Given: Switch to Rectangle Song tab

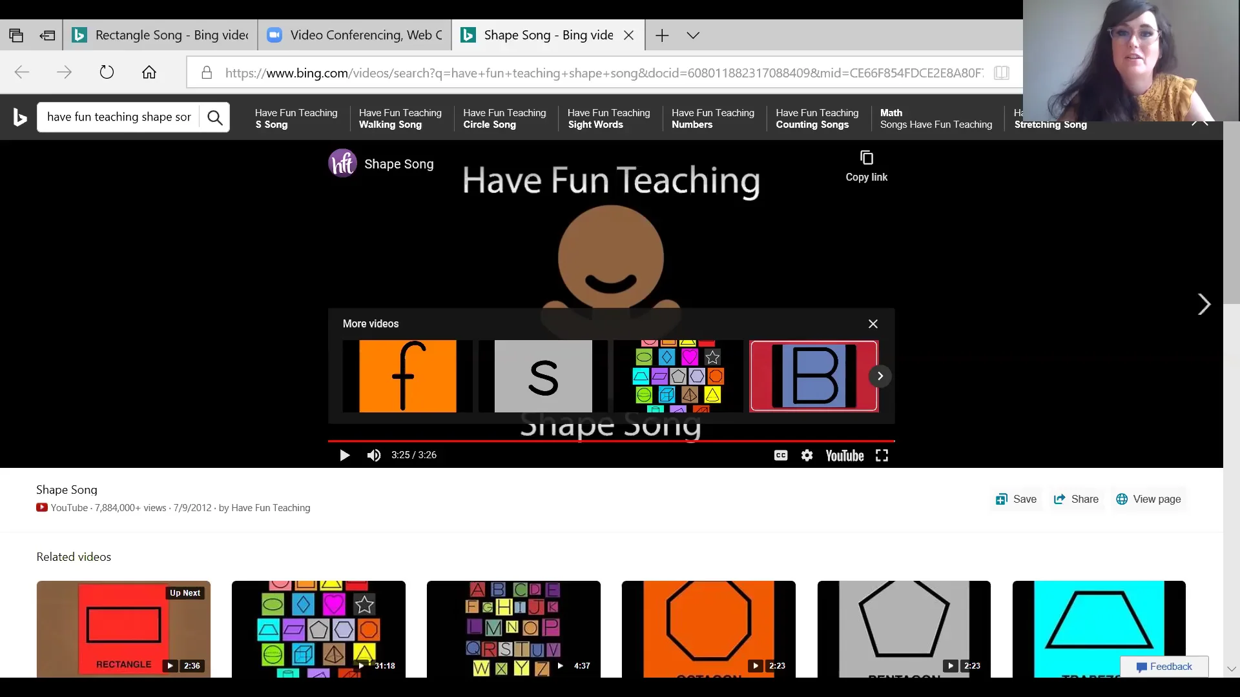Looking at the screenshot, I should point(161,35).
